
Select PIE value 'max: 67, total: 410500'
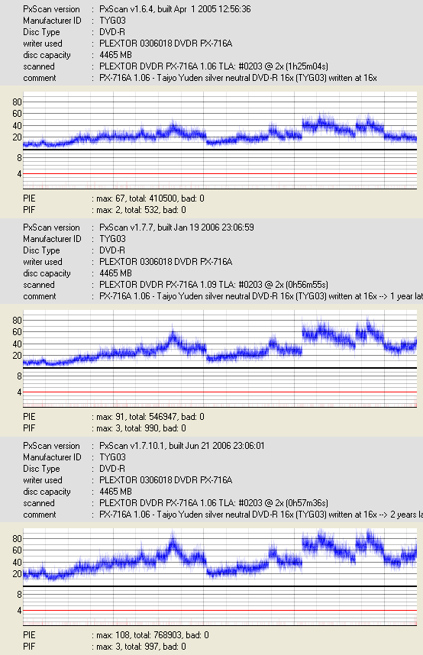(148, 198)
